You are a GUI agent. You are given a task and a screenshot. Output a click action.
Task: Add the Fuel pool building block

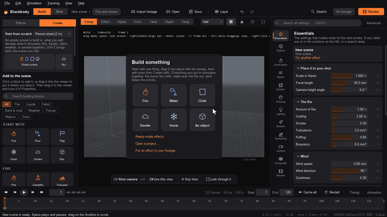click(62, 180)
